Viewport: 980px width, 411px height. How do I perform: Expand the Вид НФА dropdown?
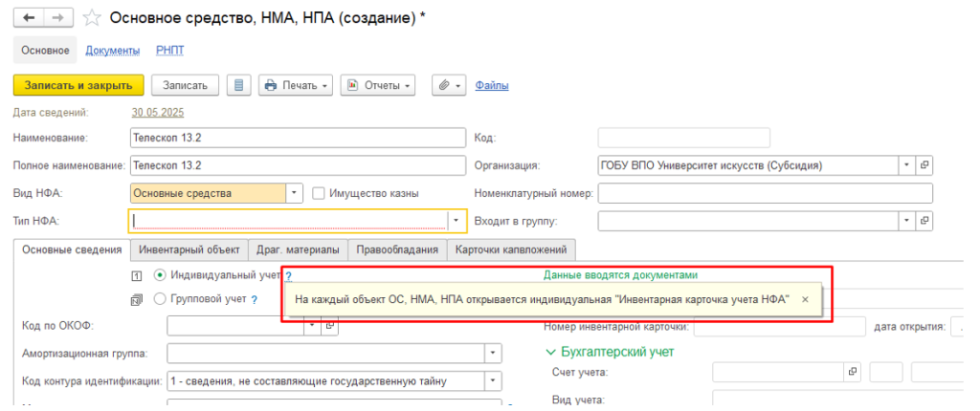(x=295, y=193)
